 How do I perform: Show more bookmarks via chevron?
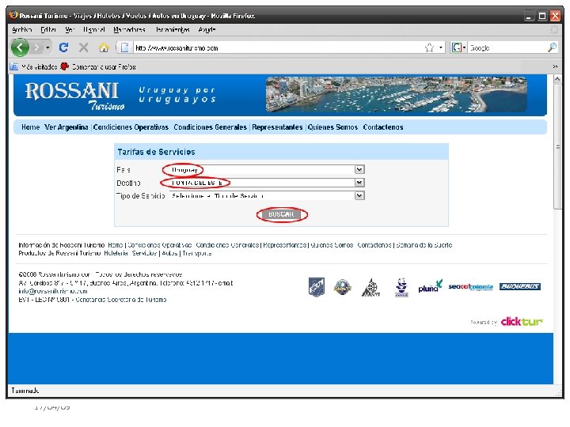click(555, 66)
